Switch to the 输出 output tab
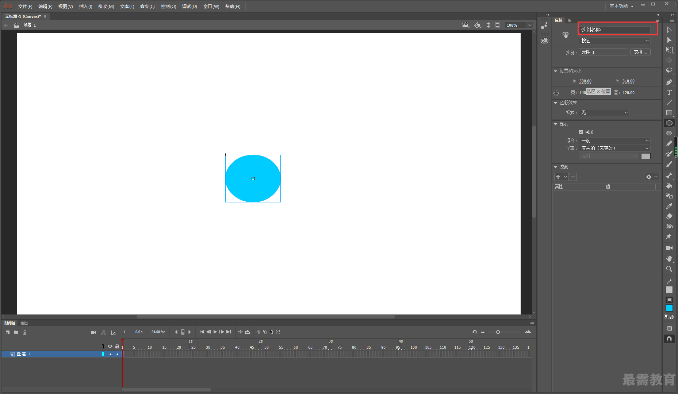The height and width of the screenshot is (394, 678). pyautogui.click(x=24, y=323)
